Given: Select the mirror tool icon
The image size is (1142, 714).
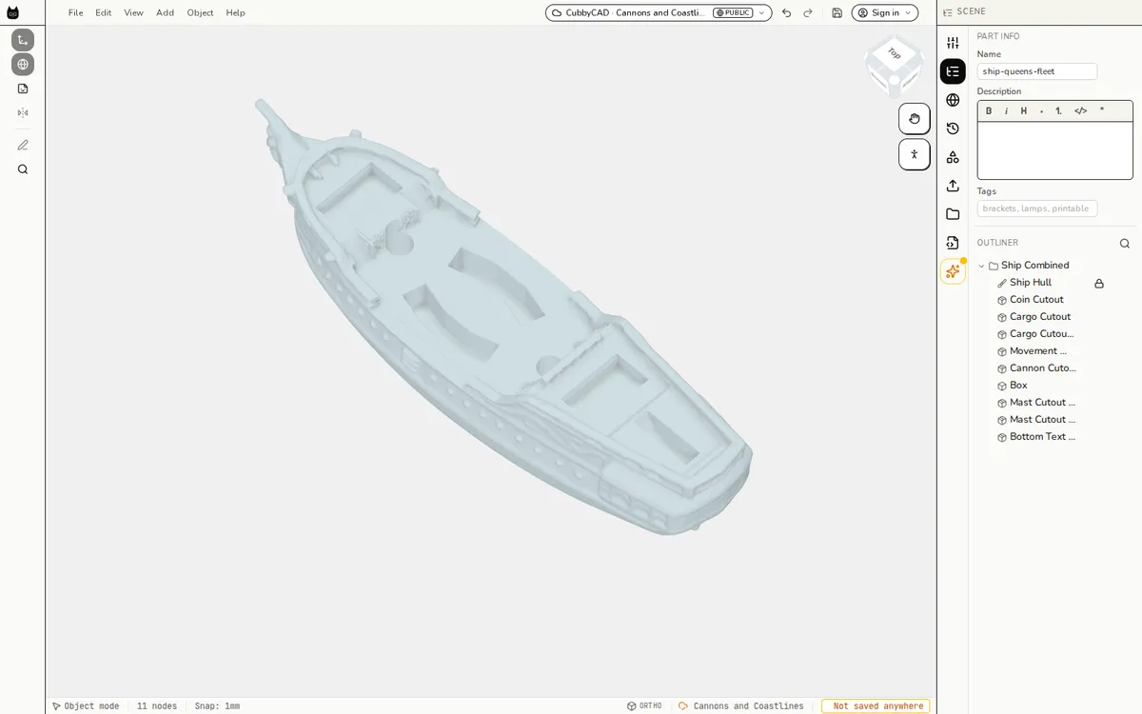Looking at the screenshot, I should (23, 112).
